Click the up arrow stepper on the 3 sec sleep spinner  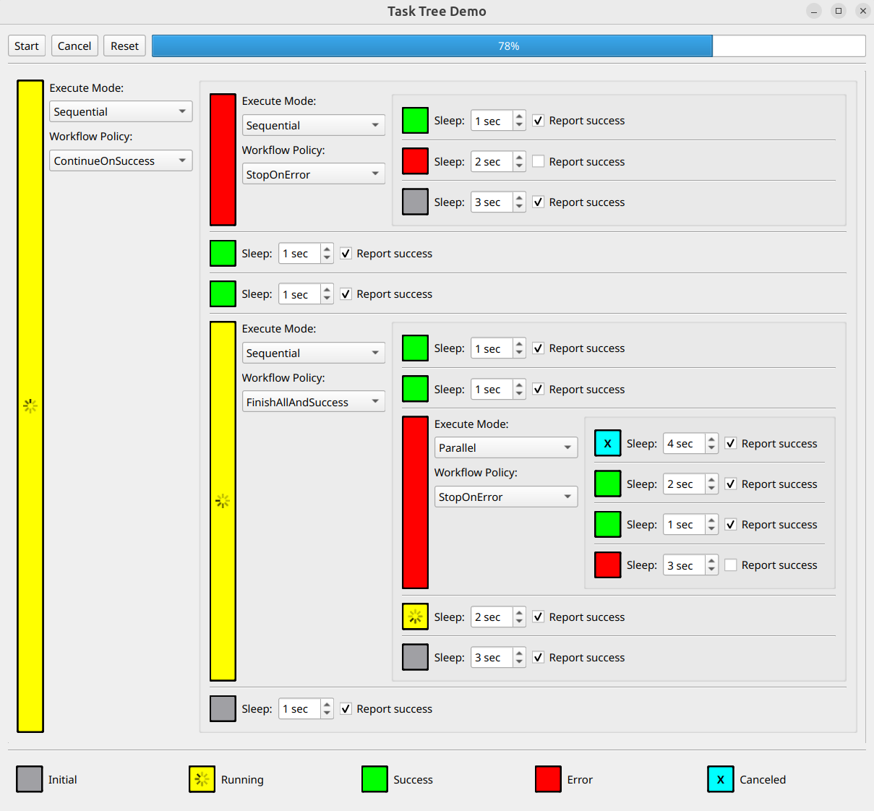(x=519, y=197)
